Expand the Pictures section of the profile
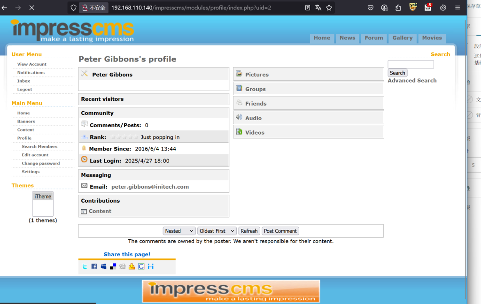Screen dimensions: 481x304 pyautogui.click(x=257, y=75)
